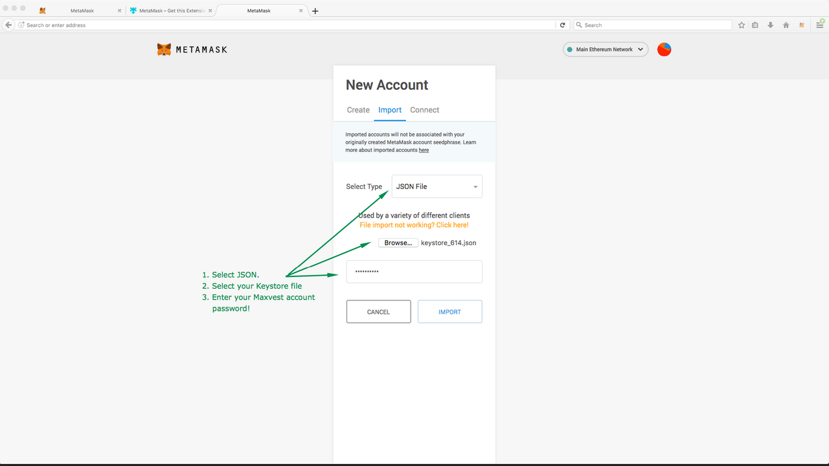Viewport: 829px width, 466px height.
Task: Click the IMPORT button
Action: coord(449,312)
